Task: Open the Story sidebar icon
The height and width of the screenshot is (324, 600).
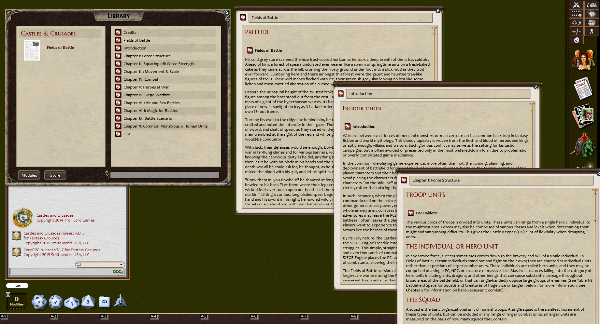Action: (584, 88)
